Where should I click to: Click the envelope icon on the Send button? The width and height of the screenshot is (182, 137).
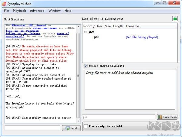pyautogui.click(x=67, y=128)
